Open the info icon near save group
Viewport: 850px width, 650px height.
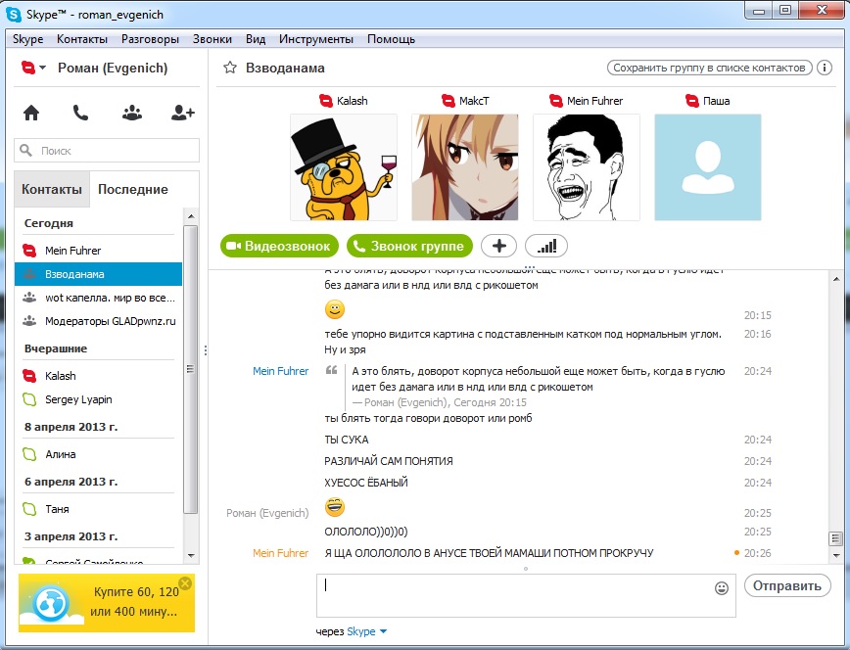click(825, 68)
